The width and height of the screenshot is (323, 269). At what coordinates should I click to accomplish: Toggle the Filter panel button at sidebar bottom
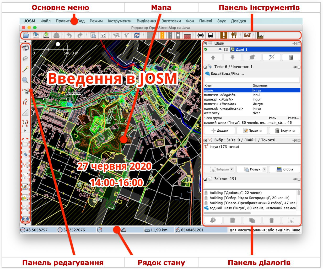pyautogui.click(x=25, y=218)
